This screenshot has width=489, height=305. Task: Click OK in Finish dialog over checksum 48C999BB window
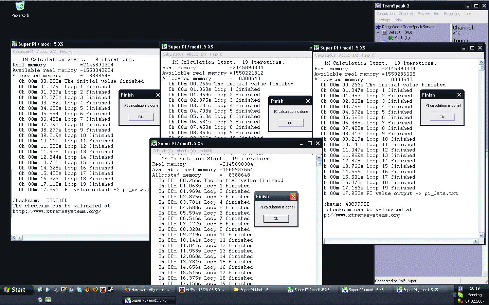pyautogui.click(x=442, y=117)
